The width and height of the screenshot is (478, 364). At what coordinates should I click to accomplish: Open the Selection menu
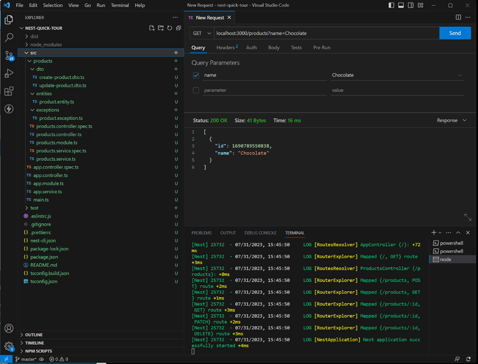[x=53, y=5]
